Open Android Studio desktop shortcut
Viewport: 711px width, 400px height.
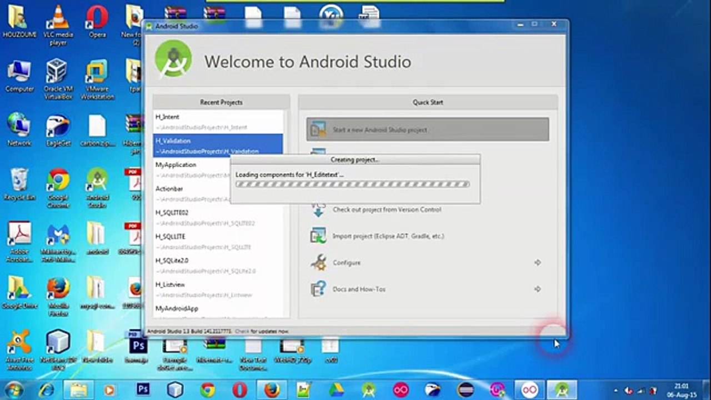(97, 189)
